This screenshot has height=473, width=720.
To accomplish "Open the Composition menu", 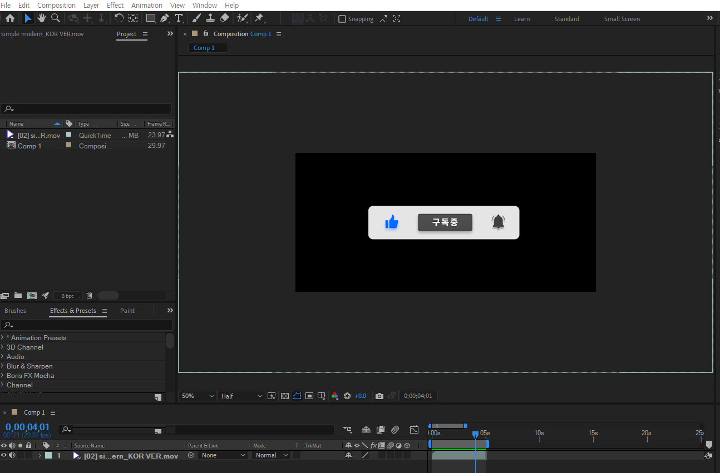I will point(56,5).
